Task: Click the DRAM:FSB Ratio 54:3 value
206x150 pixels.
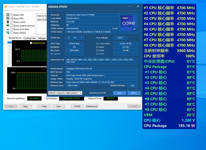Action: 132,86
